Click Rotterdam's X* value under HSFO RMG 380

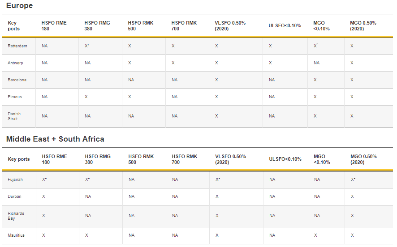pyautogui.click(x=87, y=46)
